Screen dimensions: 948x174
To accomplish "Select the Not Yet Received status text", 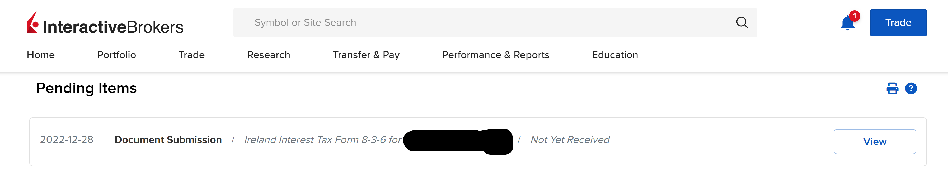I will pos(570,140).
